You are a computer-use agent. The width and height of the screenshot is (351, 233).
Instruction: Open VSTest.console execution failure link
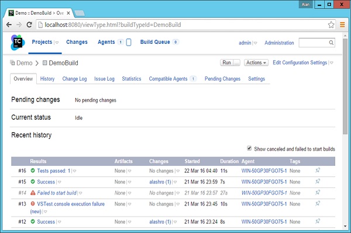[71, 204]
